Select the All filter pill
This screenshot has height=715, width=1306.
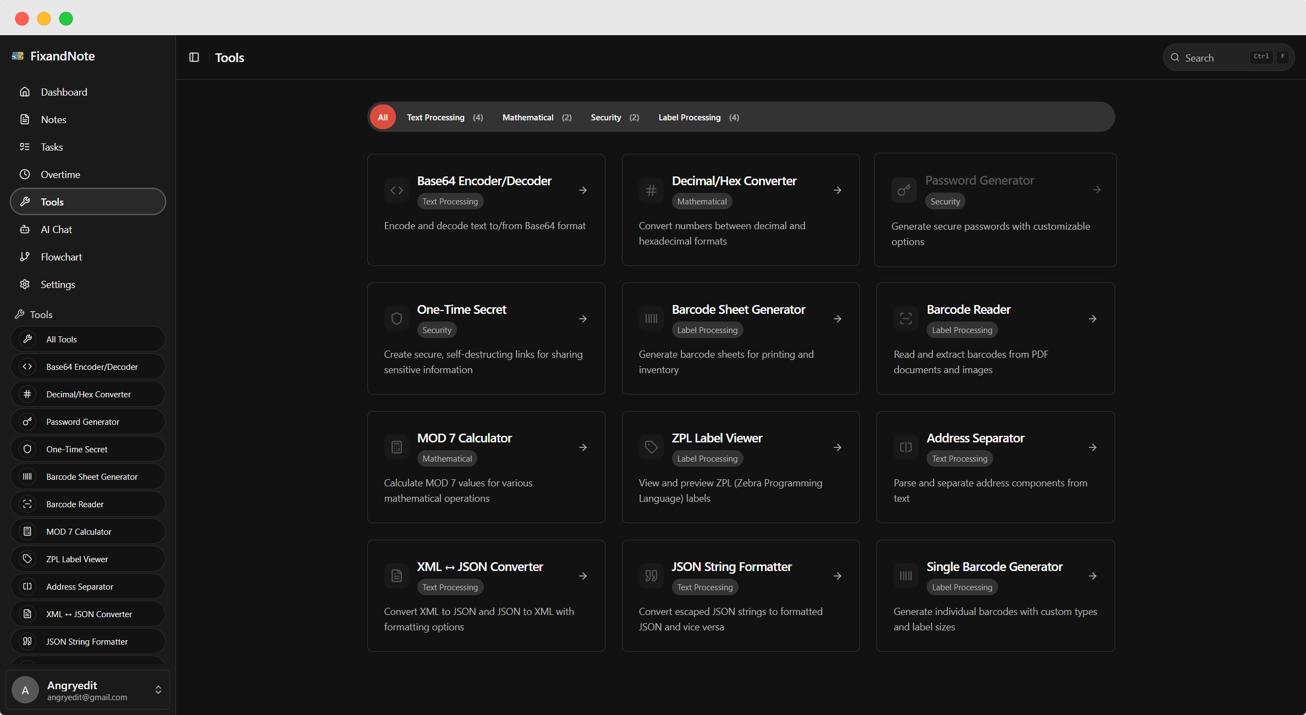(383, 117)
